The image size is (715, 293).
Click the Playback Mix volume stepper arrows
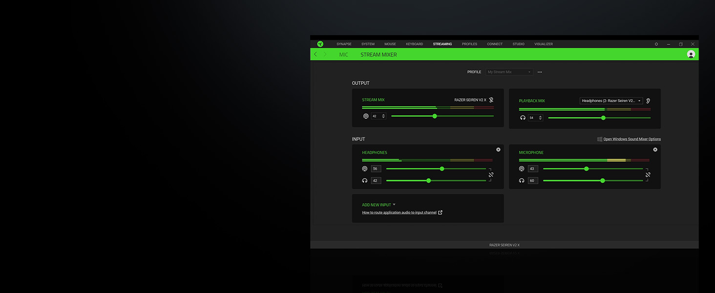(540, 118)
